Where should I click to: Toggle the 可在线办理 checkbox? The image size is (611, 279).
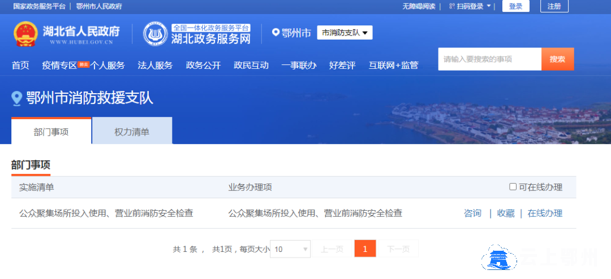pos(513,187)
